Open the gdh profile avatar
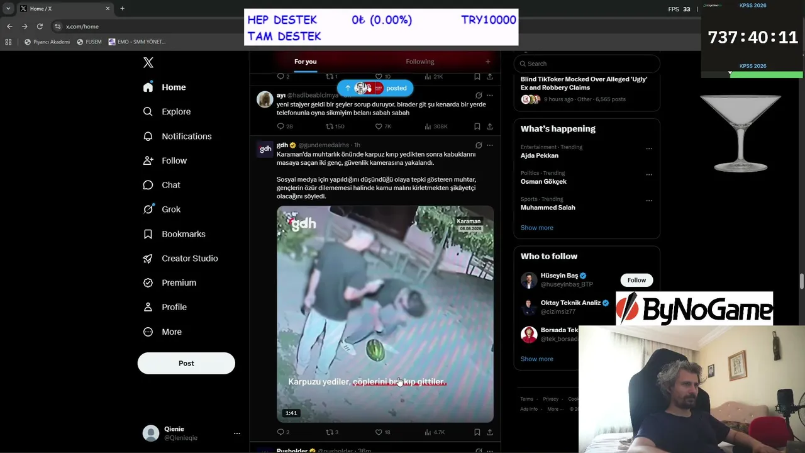Viewport: 805px width, 453px height. click(265, 149)
